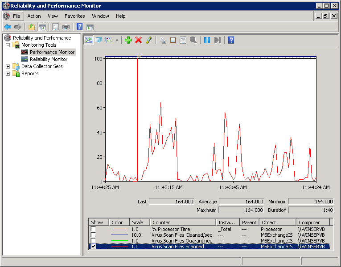
Task: Show the % Processor Time counter
Action: [93, 229]
